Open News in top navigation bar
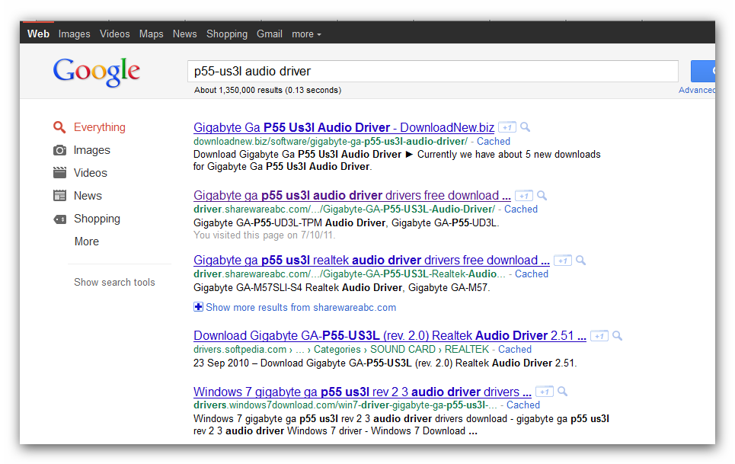Screen dimensions: 735x464 click(184, 34)
